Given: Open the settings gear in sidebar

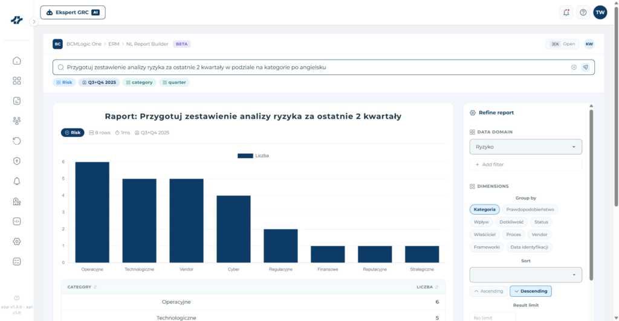Looking at the screenshot, I should pyautogui.click(x=16, y=241).
